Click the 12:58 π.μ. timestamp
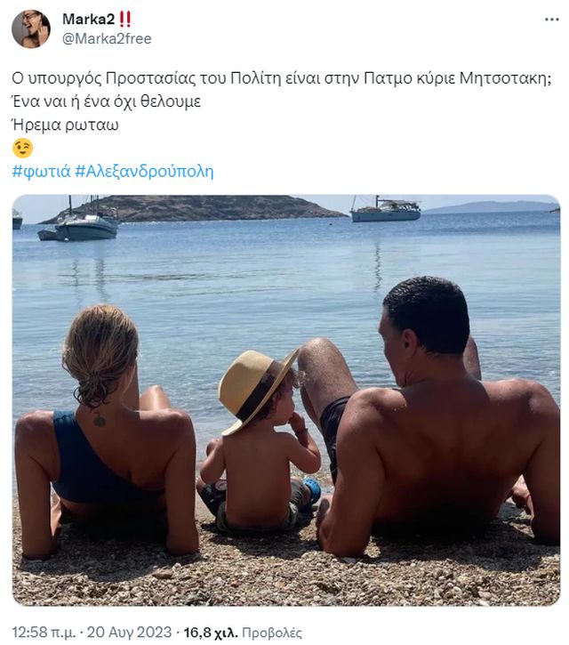 click(44, 632)
